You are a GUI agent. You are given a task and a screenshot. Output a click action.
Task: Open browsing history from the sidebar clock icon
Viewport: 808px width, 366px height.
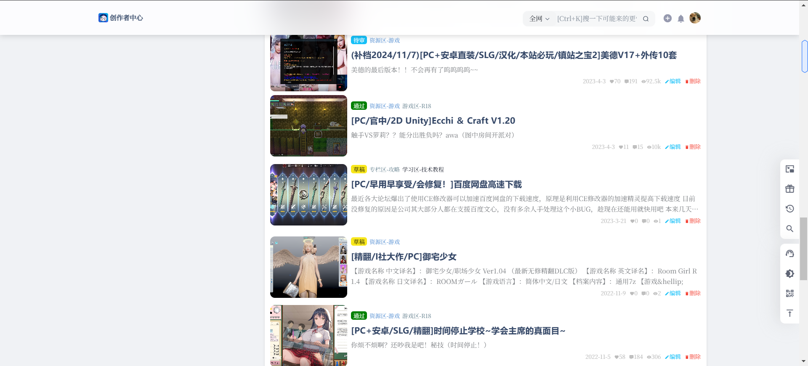point(789,209)
